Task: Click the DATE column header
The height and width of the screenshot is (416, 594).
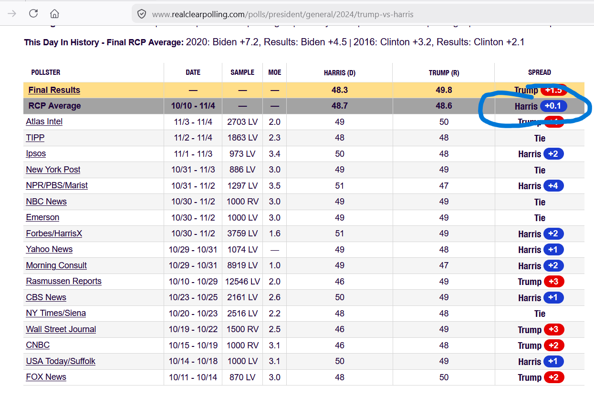Action: click(x=193, y=72)
